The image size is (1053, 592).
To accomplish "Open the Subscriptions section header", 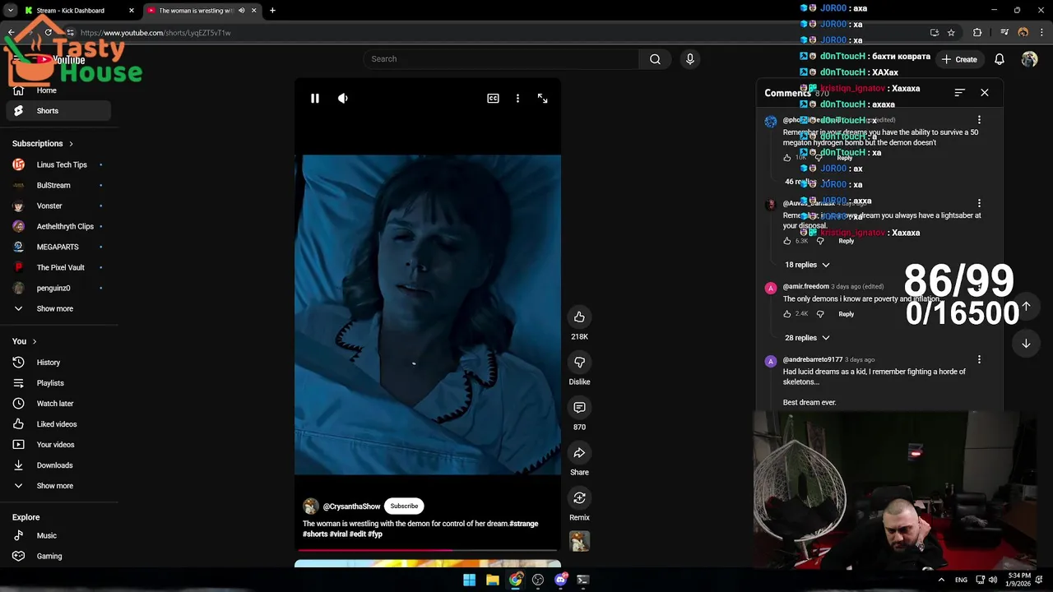I will pyautogui.click(x=43, y=144).
